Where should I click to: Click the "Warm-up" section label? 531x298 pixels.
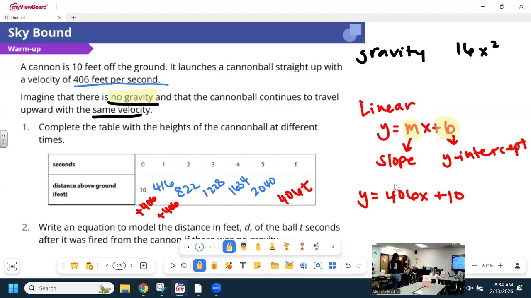[x=24, y=49]
